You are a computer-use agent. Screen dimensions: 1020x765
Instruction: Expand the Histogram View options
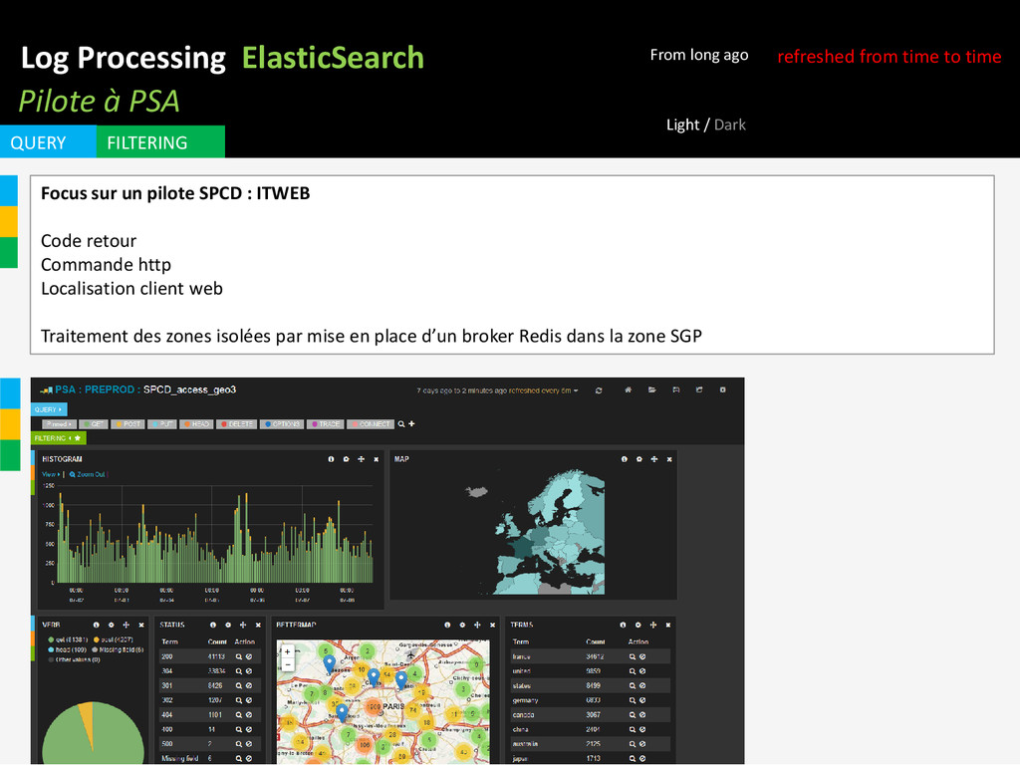(x=51, y=474)
